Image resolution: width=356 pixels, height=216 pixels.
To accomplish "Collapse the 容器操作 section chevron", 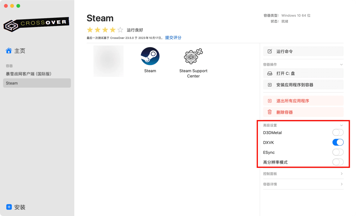I will 341,65.
